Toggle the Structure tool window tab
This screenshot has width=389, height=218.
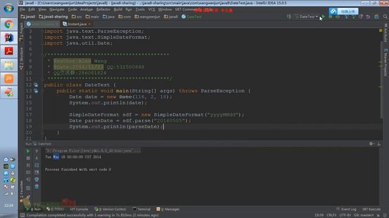pos(21,58)
